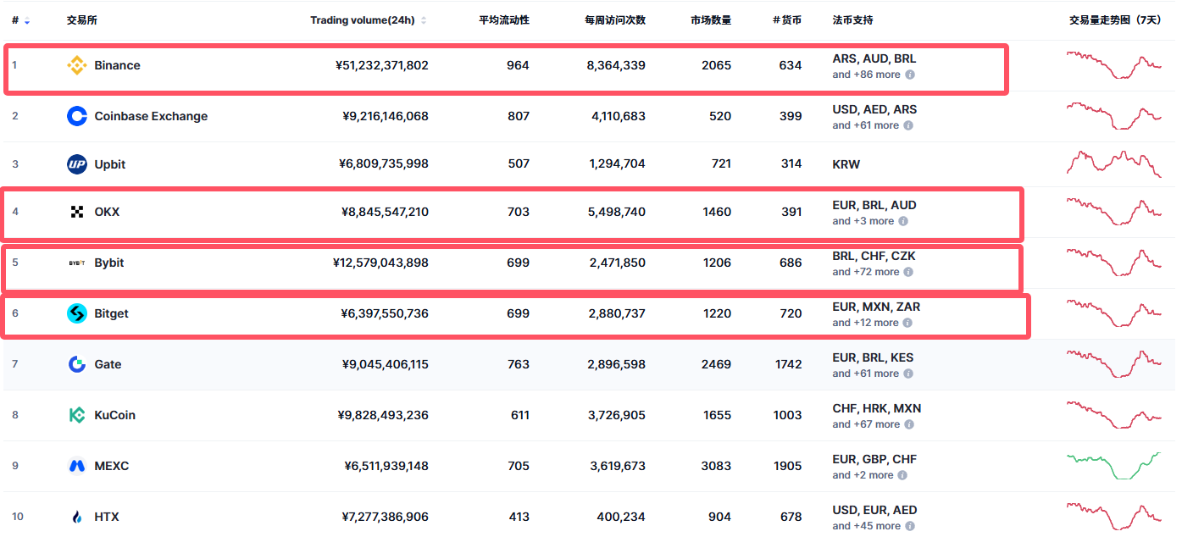
Task: Click the Binance logo icon
Action: pos(77,65)
